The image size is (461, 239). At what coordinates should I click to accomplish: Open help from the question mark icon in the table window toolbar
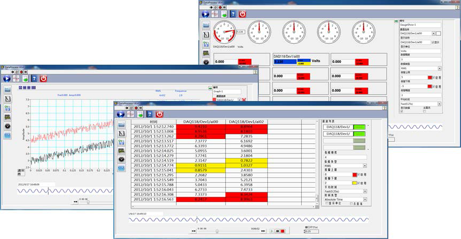pos(150,114)
